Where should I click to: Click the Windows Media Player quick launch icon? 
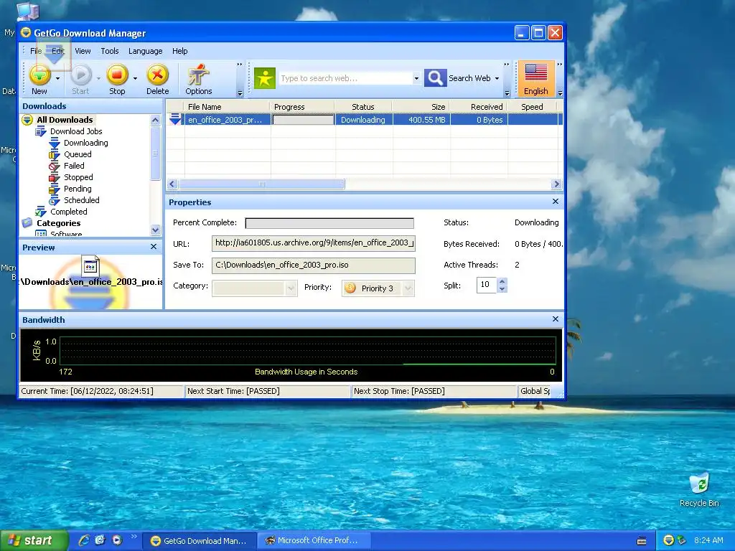117,540
